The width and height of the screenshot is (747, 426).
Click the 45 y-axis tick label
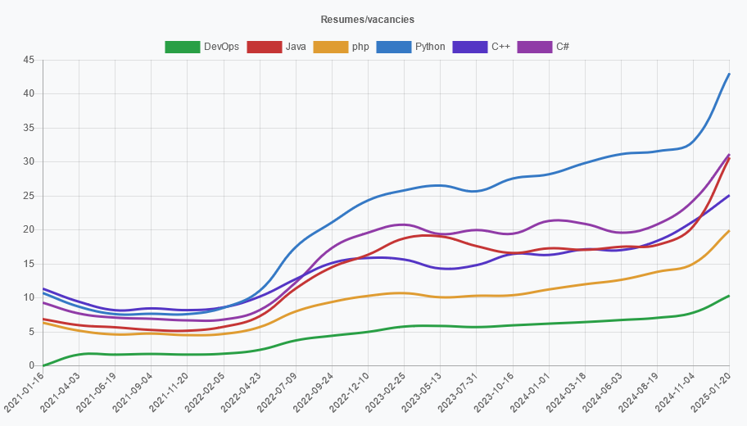tap(29, 60)
